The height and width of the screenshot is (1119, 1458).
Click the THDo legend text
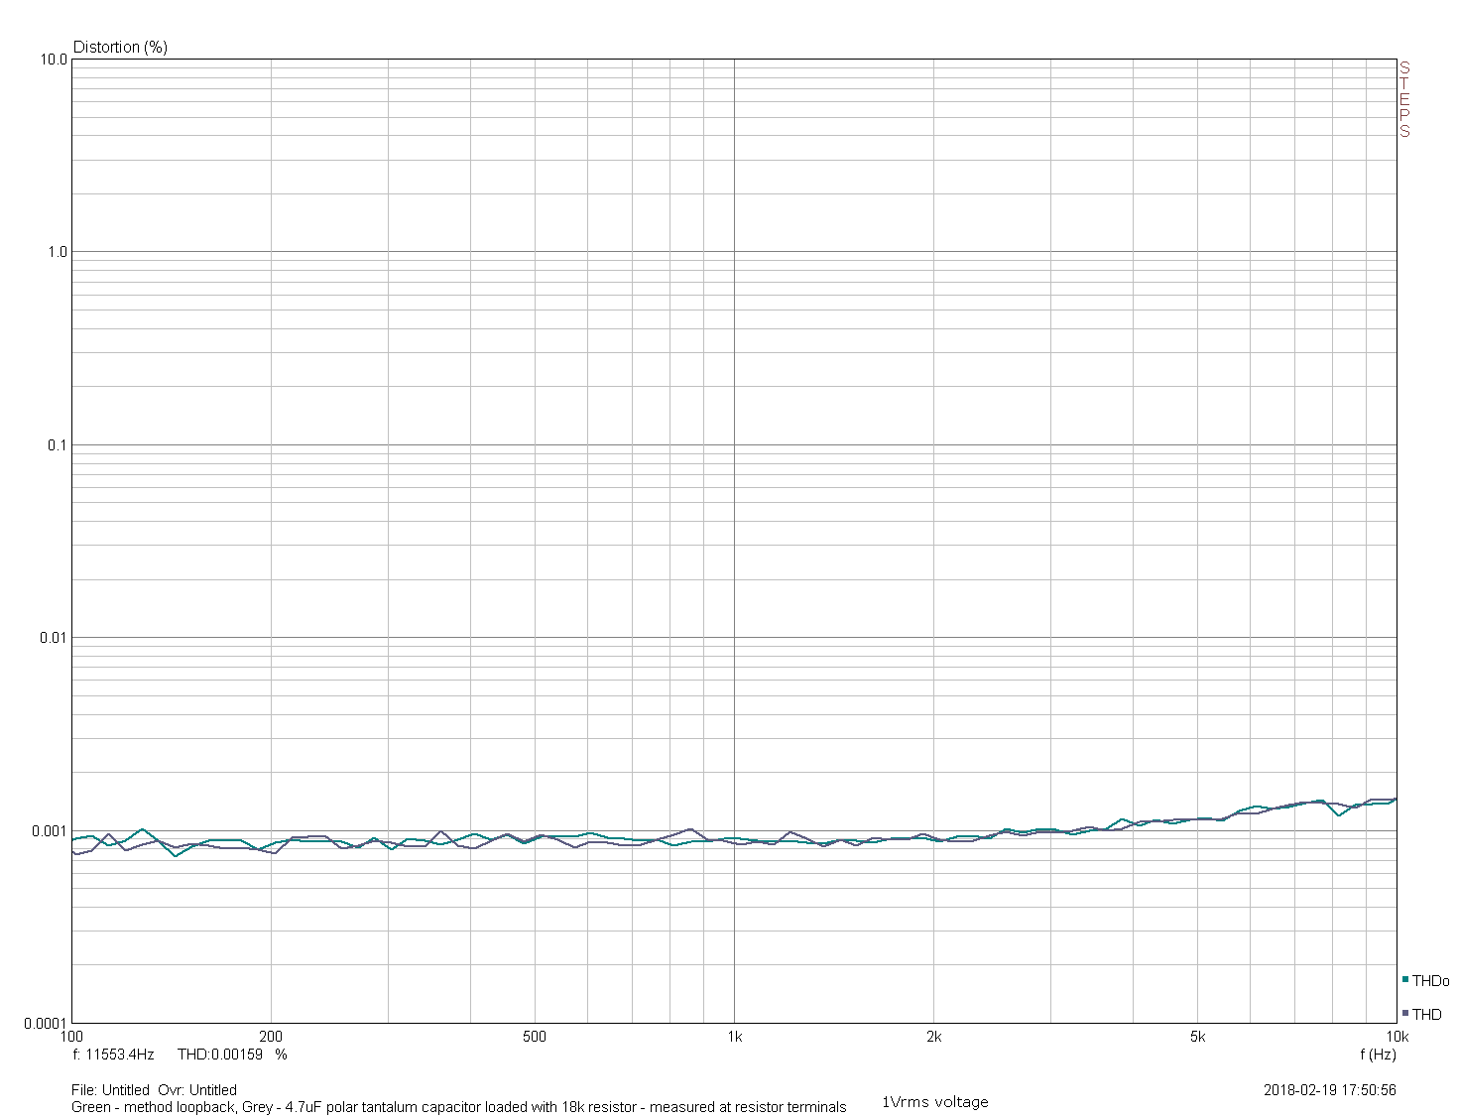1431,981
